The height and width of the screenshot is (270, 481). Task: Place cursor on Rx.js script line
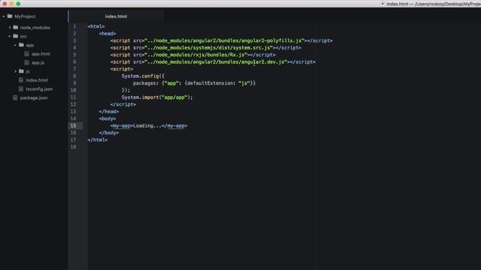point(193,55)
